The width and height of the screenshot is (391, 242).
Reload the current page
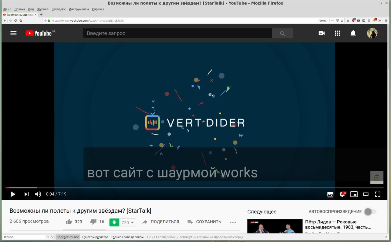pyautogui.click(x=16, y=20)
